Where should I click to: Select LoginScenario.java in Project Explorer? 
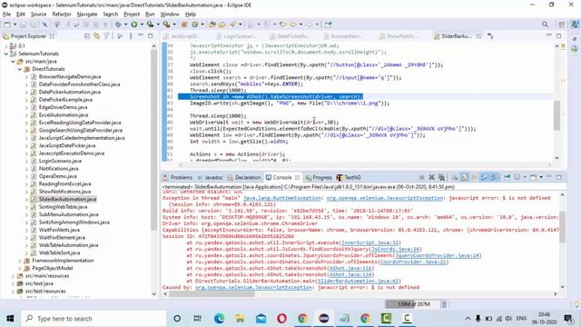(x=60, y=161)
